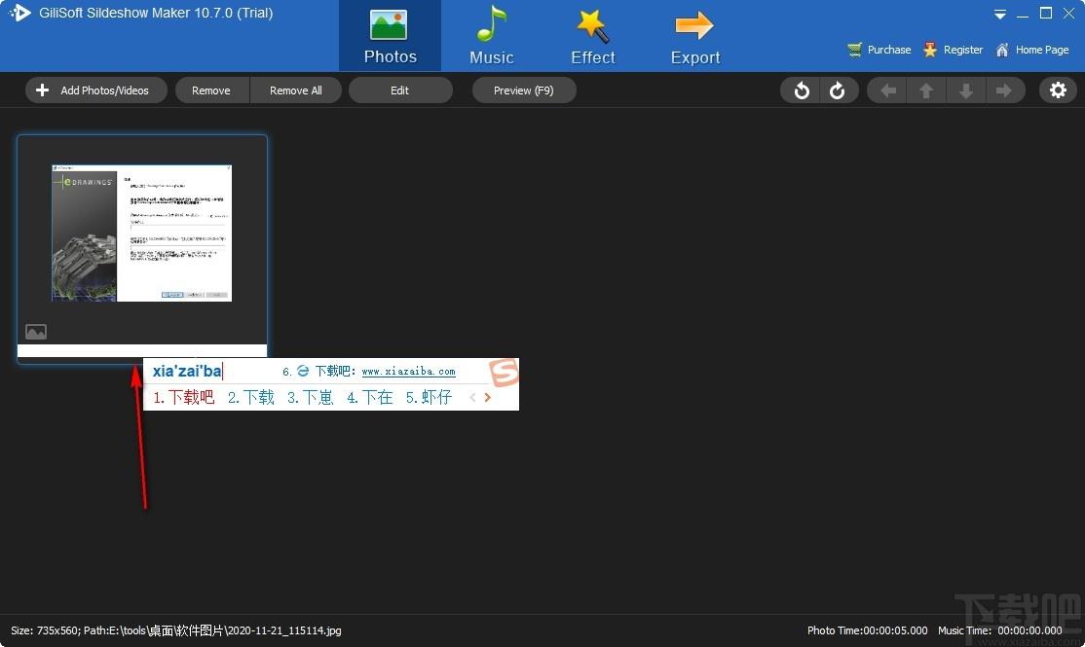Show previous IME candidates page arrow

(x=472, y=398)
